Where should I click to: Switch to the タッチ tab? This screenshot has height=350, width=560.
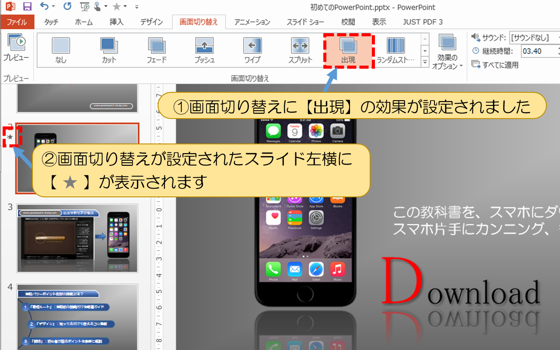pyautogui.click(x=51, y=22)
